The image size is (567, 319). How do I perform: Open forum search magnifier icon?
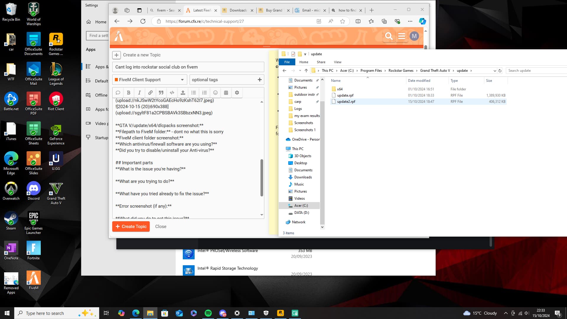click(x=389, y=36)
